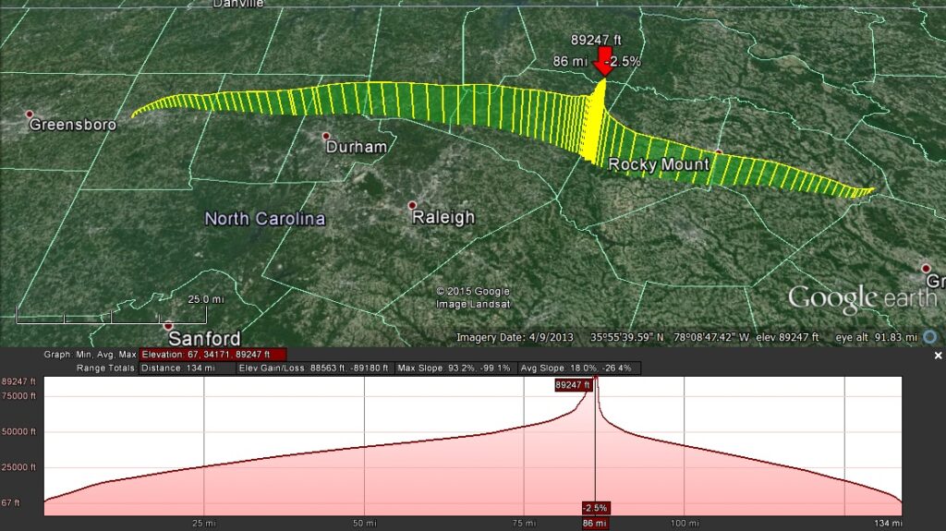Image resolution: width=946 pixels, height=531 pixels.
Task: Click the red arrow peak marker
Action: (602, 63)
